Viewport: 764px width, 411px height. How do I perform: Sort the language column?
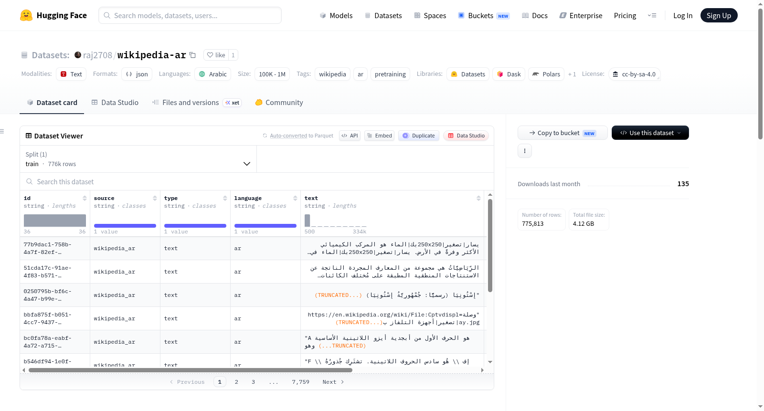coord(295,198)
